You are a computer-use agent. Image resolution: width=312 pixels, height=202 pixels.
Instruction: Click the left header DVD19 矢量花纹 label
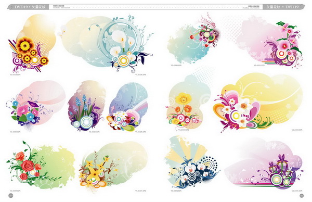30,7
